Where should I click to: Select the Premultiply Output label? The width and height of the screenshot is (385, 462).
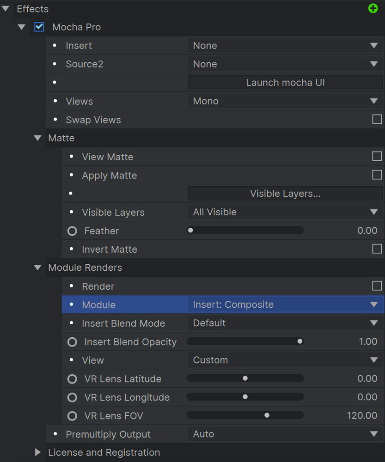(x=108, y=434)
